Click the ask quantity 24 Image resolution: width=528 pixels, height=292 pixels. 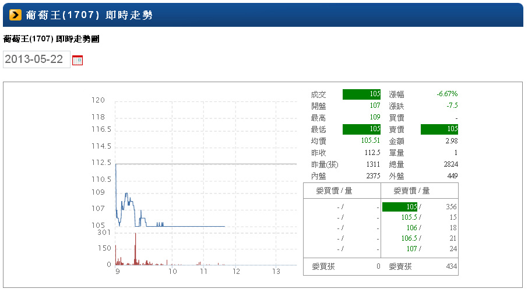click(x=453, y=248)
